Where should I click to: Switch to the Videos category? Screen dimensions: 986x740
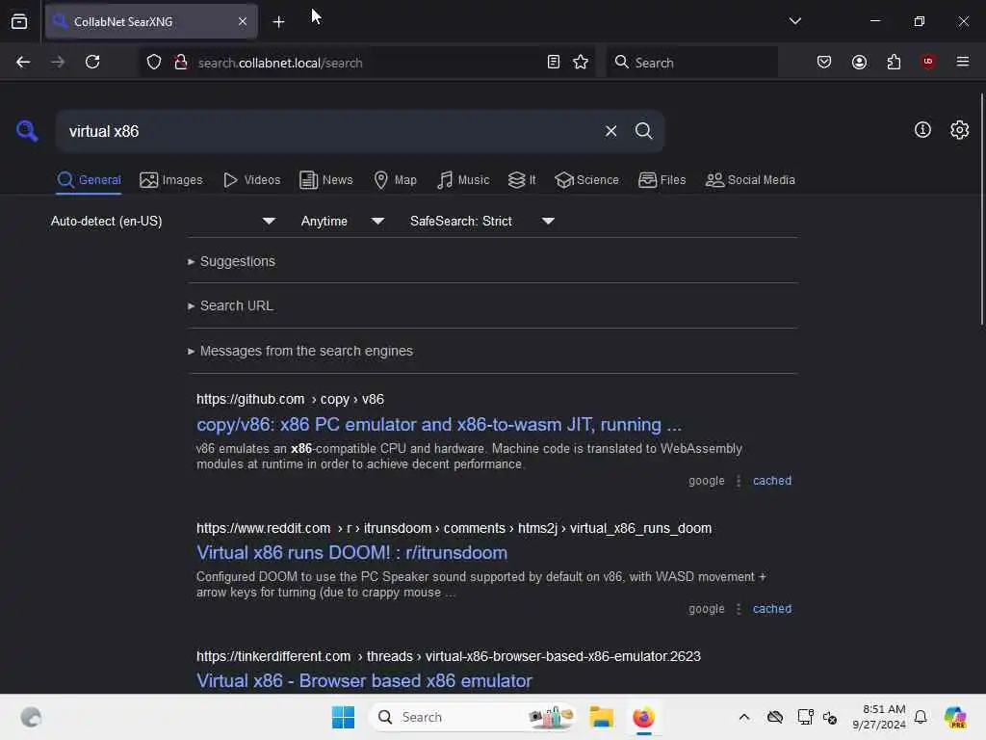[x=251, y=180]
